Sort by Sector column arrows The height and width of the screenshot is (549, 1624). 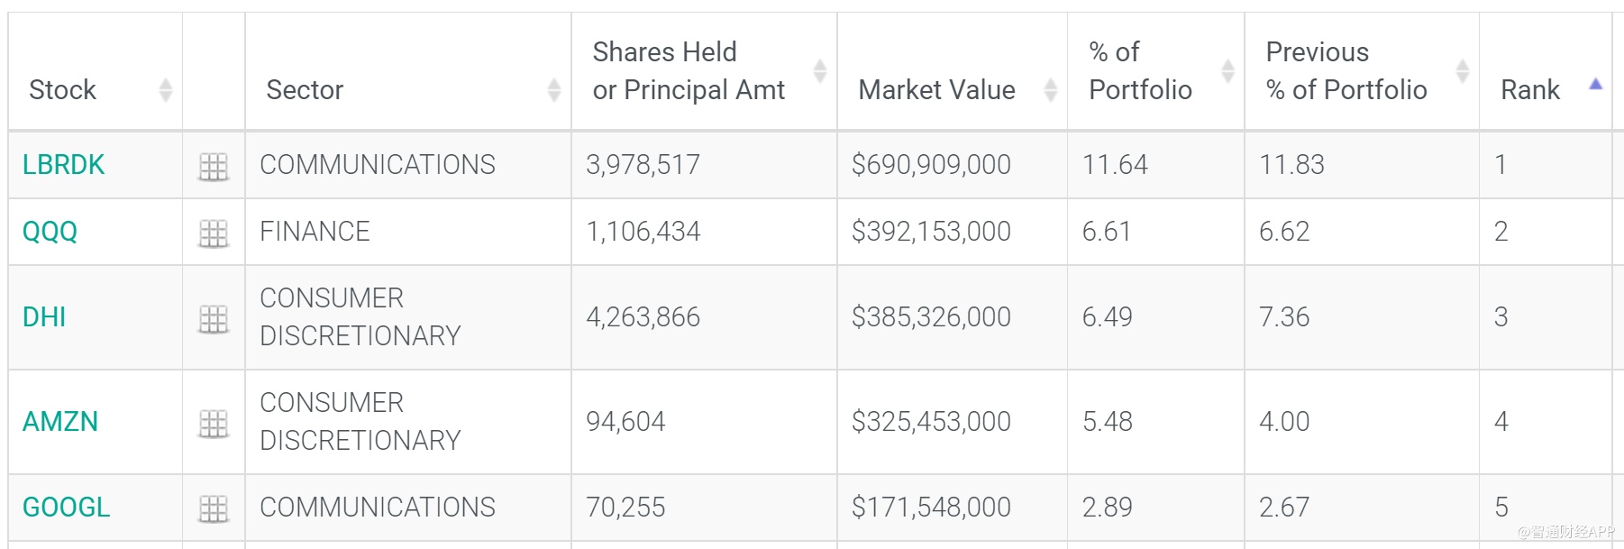(553, 90)
